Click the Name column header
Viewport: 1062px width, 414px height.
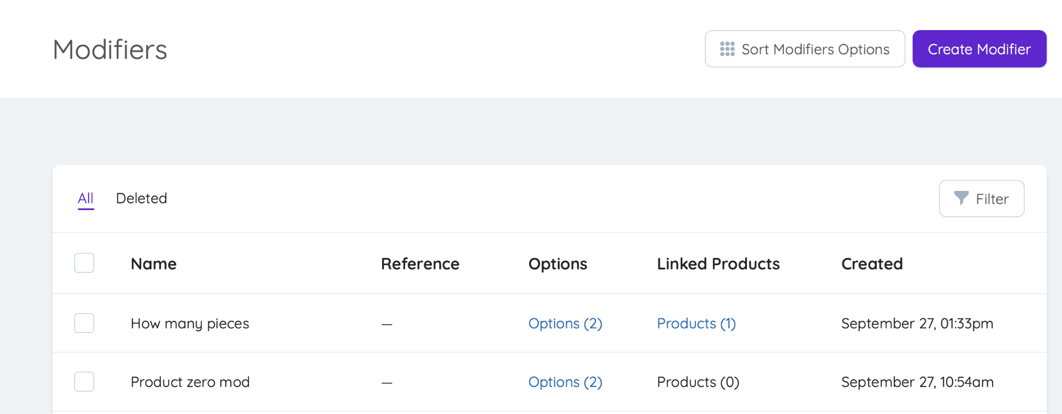pyautogui.click(x=153, y=264)
